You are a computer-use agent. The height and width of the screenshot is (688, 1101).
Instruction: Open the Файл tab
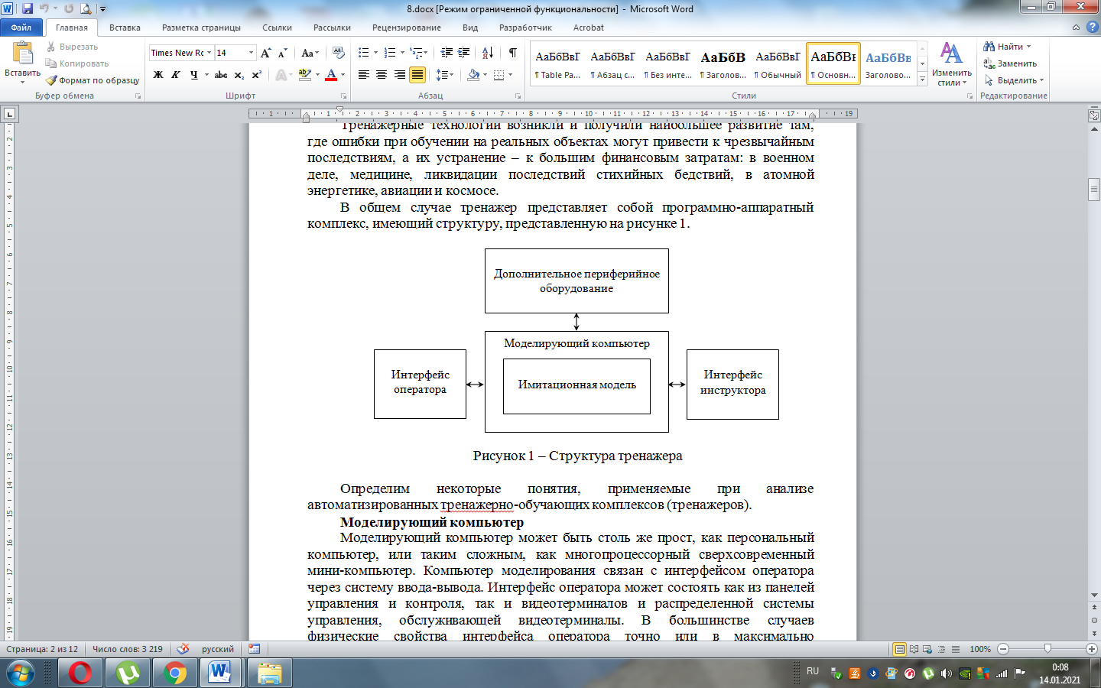coord(21,28)
